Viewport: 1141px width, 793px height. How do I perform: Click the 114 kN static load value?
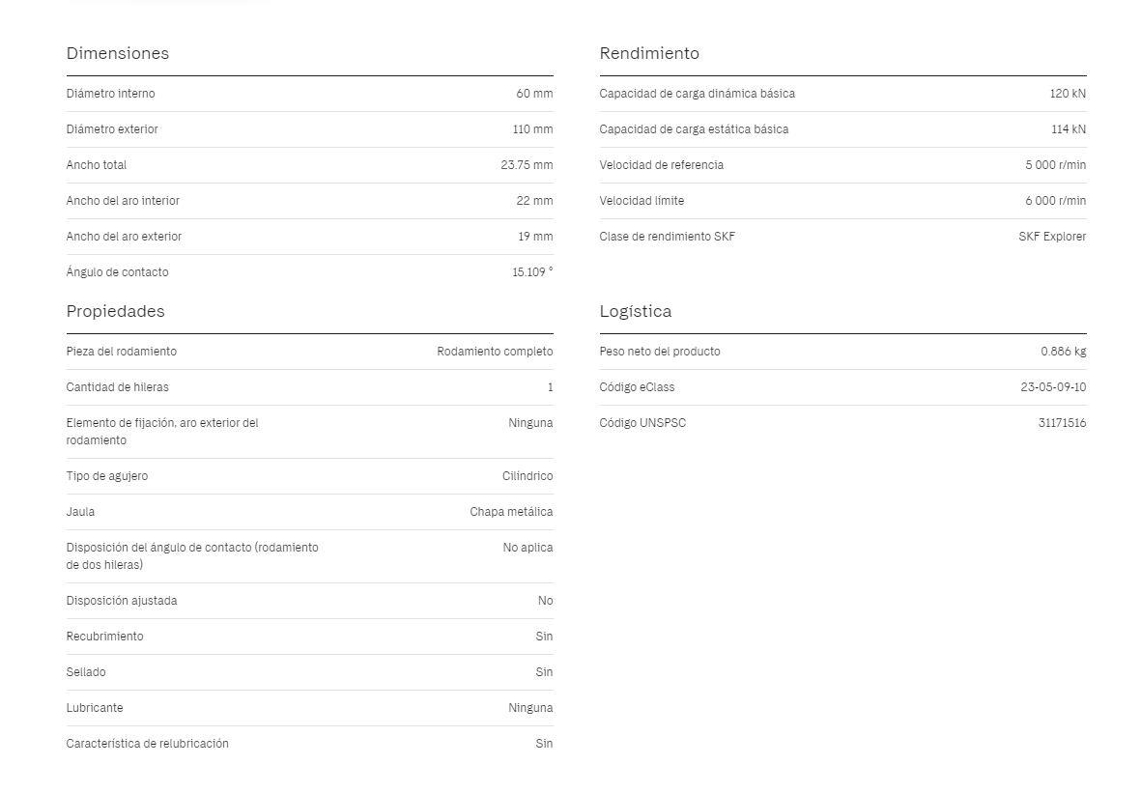pos(1069,128)
